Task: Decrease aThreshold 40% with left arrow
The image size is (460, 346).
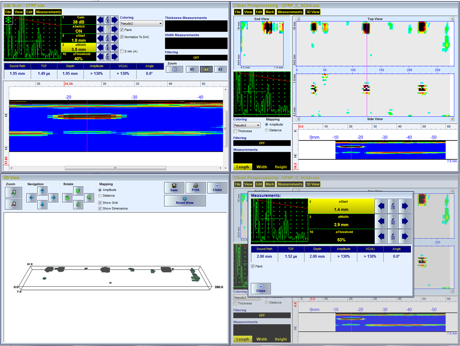Action: 100,56
